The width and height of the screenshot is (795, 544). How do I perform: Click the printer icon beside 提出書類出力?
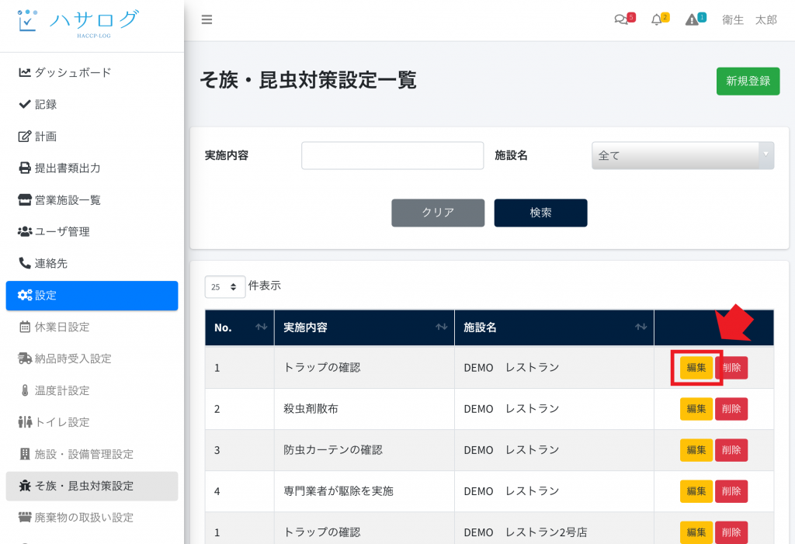pos(25,168)
